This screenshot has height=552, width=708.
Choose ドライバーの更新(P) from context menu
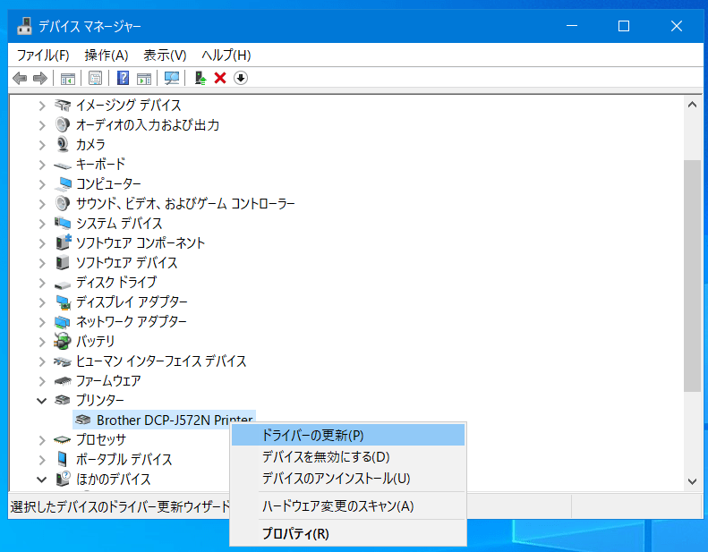pos(348,435)
